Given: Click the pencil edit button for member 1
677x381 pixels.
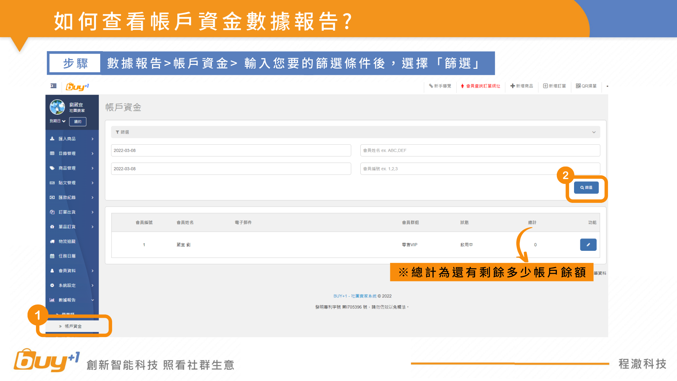Looking at the screenshot, I should coord(588,245).
